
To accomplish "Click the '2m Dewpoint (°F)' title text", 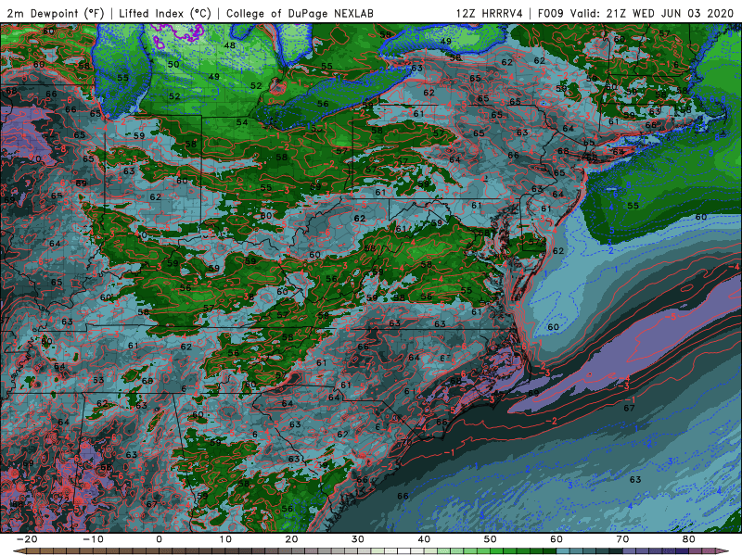I will pos(55,13).
